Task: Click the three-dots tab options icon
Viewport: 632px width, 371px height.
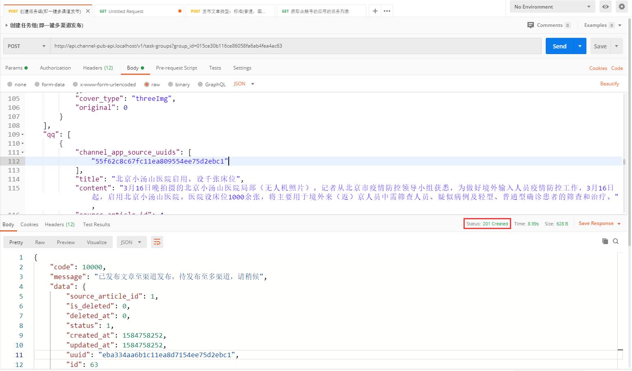Action: point(387,11)
